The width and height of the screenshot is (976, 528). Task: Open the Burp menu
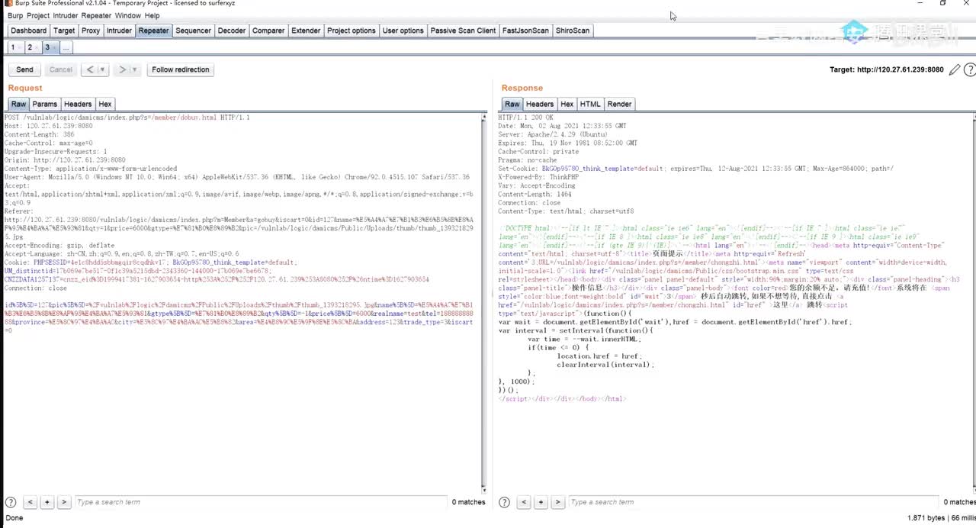coord(15,15)
